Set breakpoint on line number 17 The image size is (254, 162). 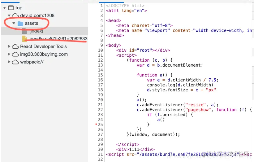tap(100, 85)
